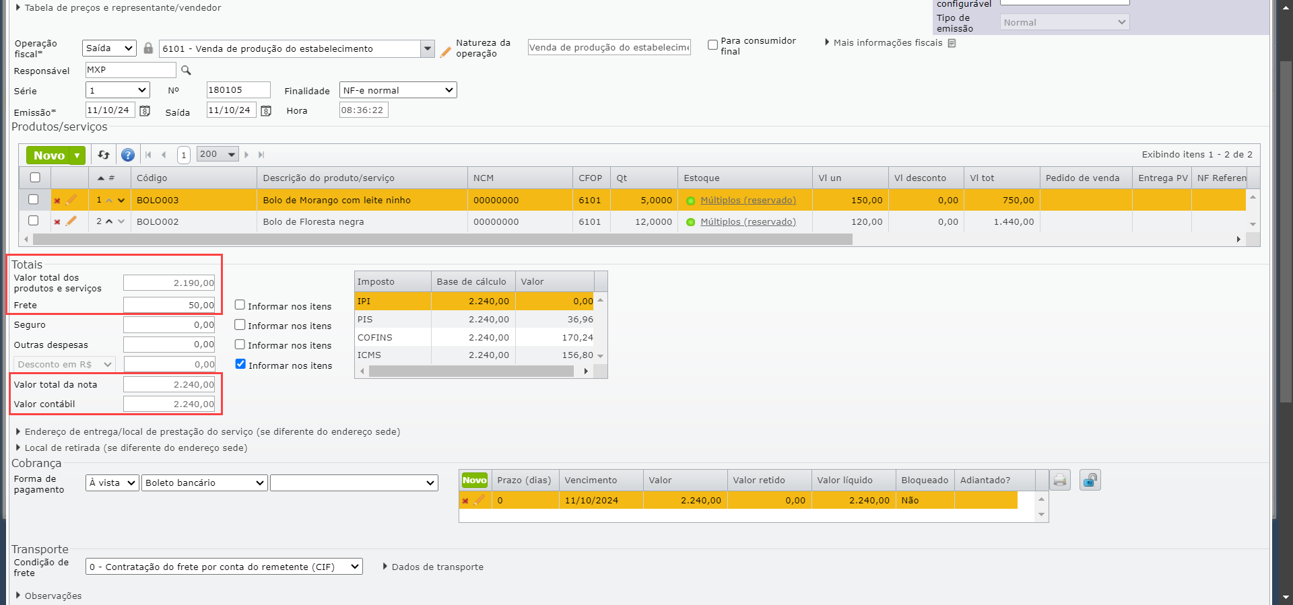Delete the BOLO003 product row
Screen dimensions: 1293x605
pos(57,201)
